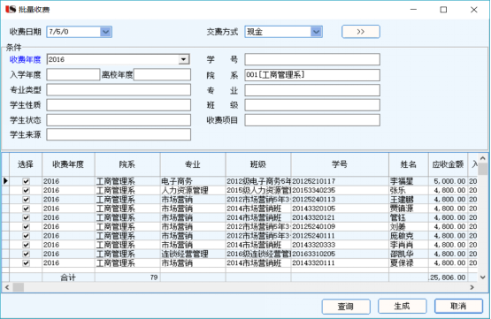Viewport: 491px width, 319px height.
Task: Toggle checkbox in row with 学号 20143320121
Action: click(x=26, y=217)
